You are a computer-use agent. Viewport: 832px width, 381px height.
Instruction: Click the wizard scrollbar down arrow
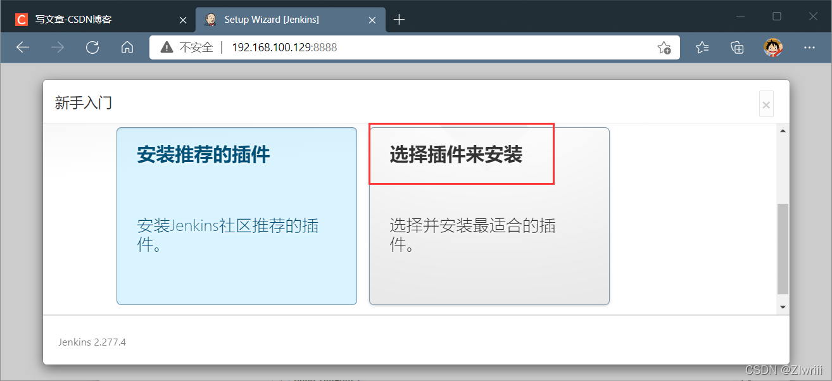783,307
